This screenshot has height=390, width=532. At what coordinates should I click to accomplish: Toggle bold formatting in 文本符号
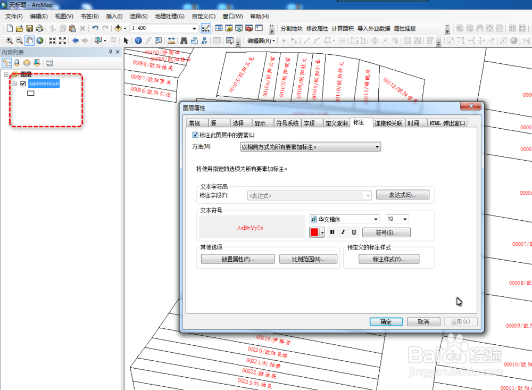coord(332,232)
